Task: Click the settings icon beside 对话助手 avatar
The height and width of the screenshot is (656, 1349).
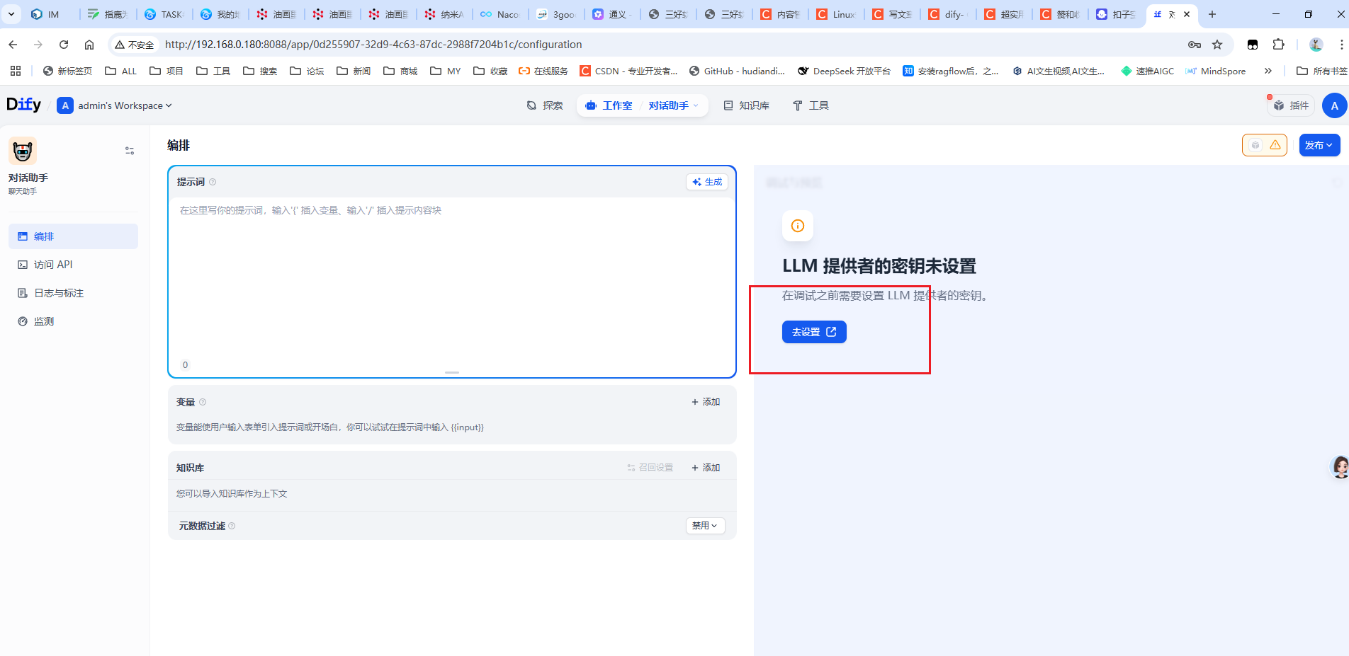Action: coord(129,150)
